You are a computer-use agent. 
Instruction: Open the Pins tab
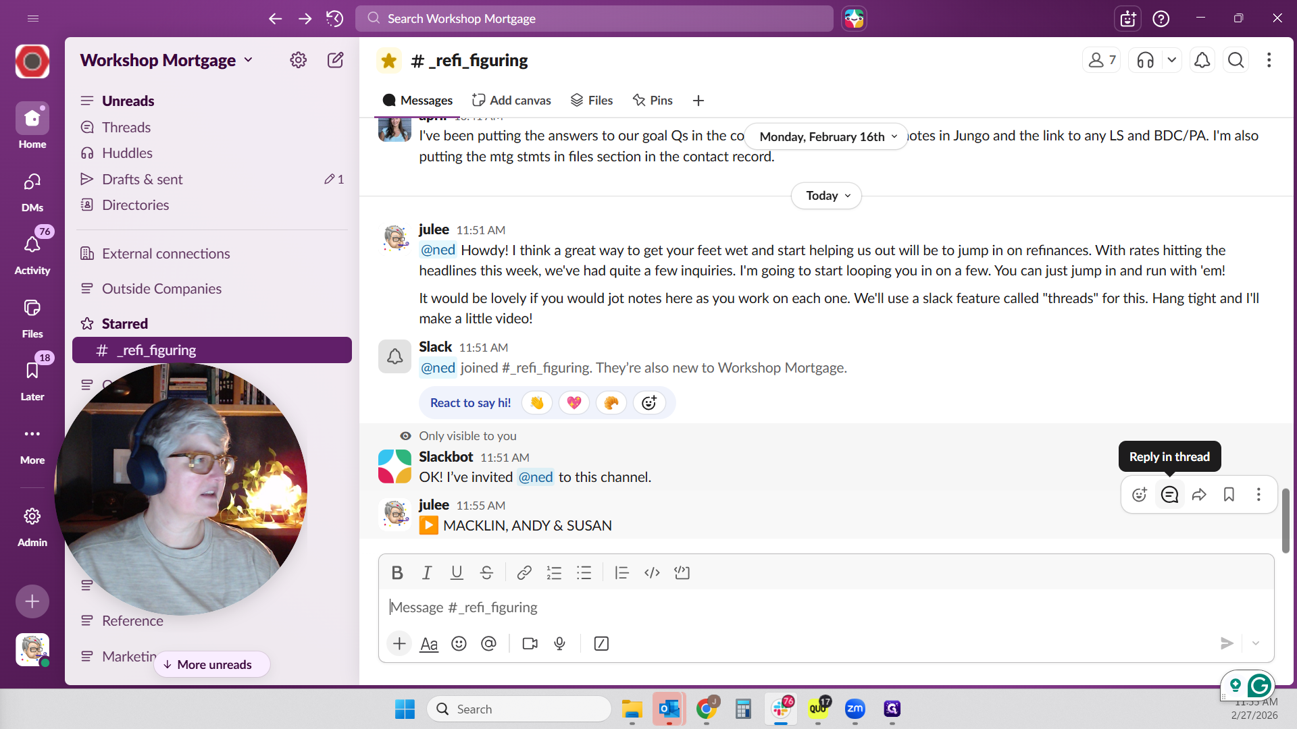click(653, 101)
